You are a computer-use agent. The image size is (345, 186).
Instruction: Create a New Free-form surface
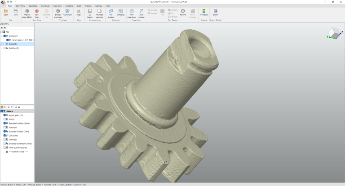click(x=132, y=13)
